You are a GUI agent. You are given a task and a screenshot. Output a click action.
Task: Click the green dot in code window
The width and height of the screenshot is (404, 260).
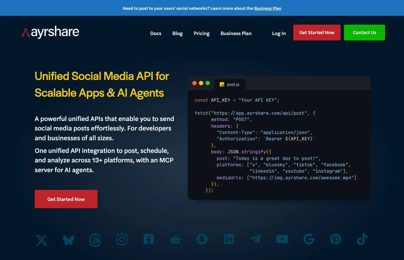[208, 83]
